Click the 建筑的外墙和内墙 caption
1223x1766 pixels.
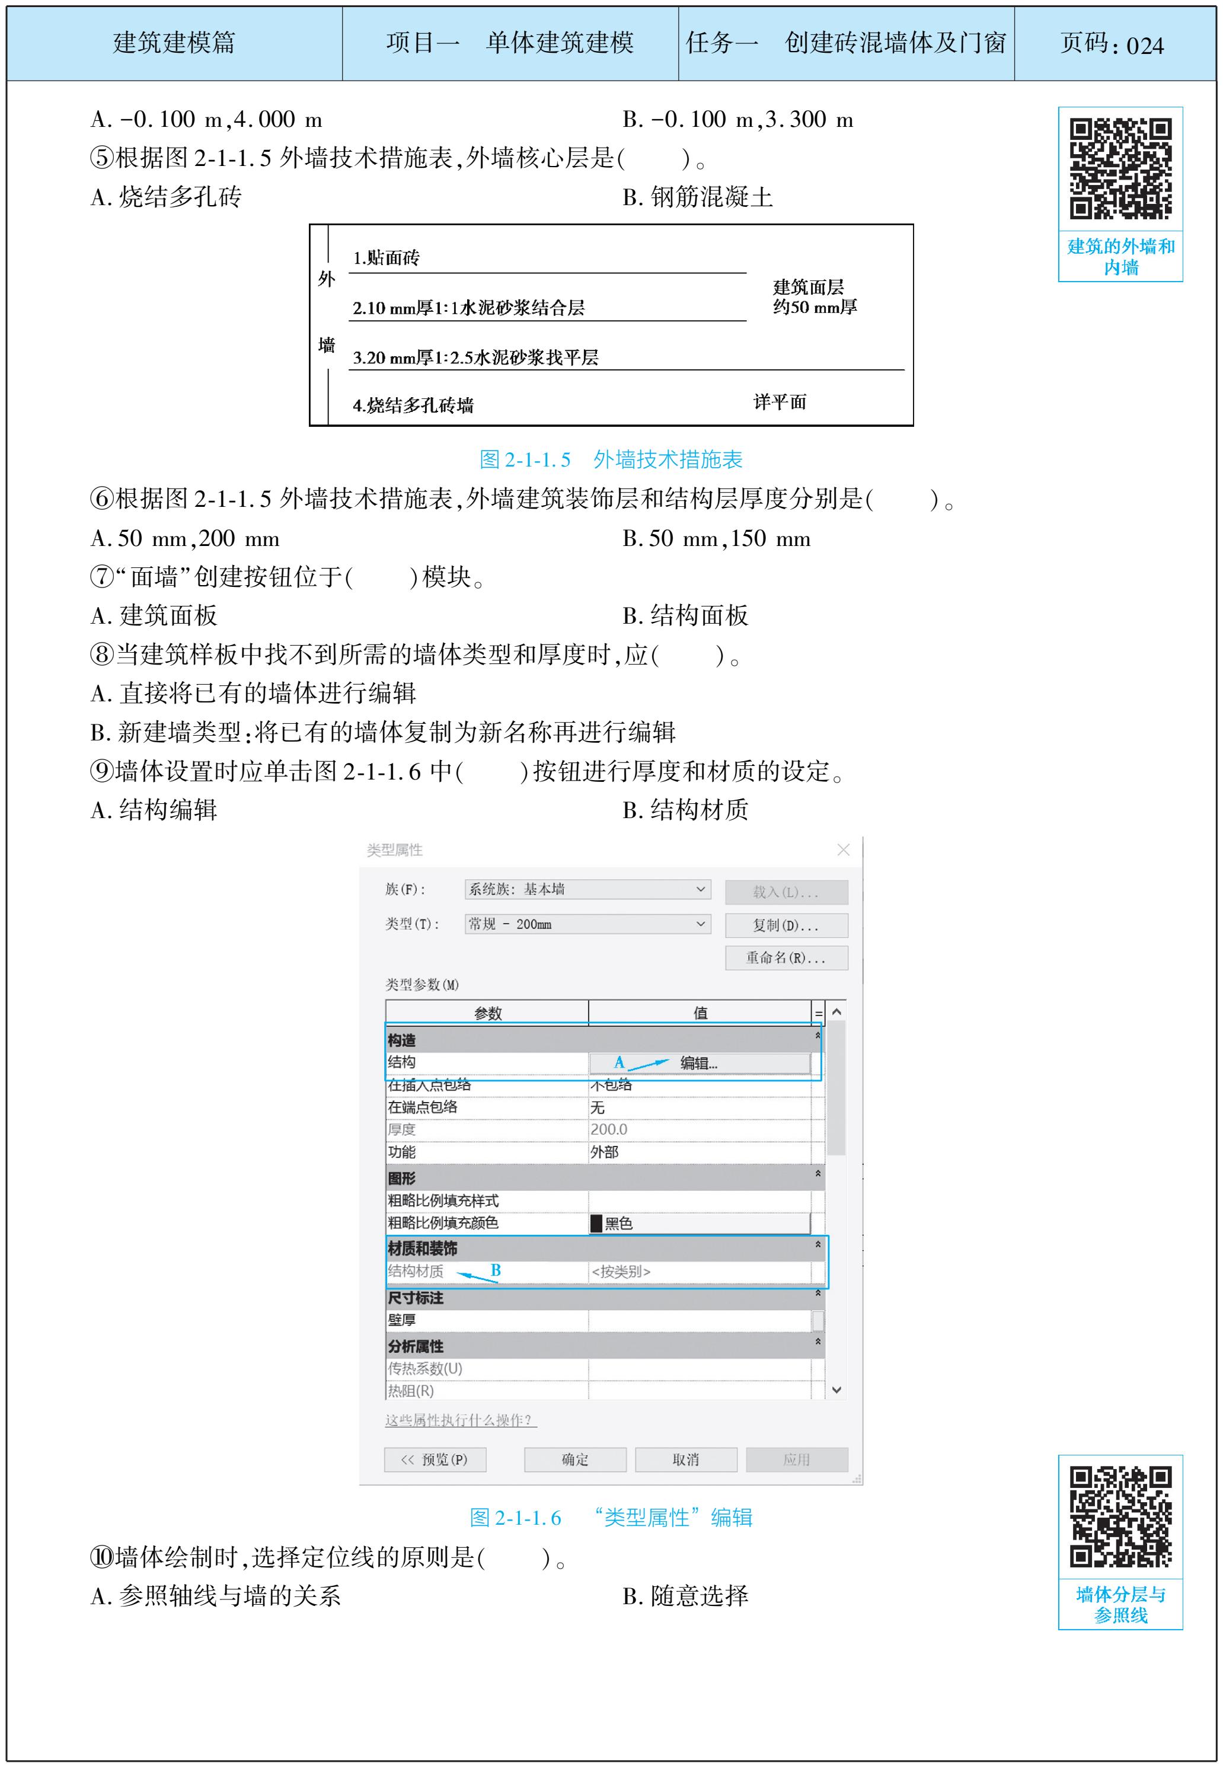click(1120, 257)
